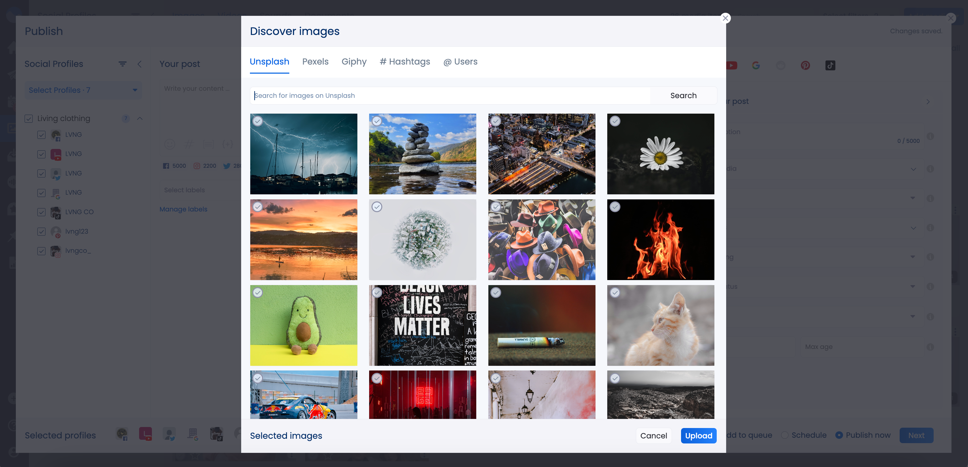The image size is (968, 467).
Task: Collapse the Social Profiles panel arrow
Action: click(139, 64)
